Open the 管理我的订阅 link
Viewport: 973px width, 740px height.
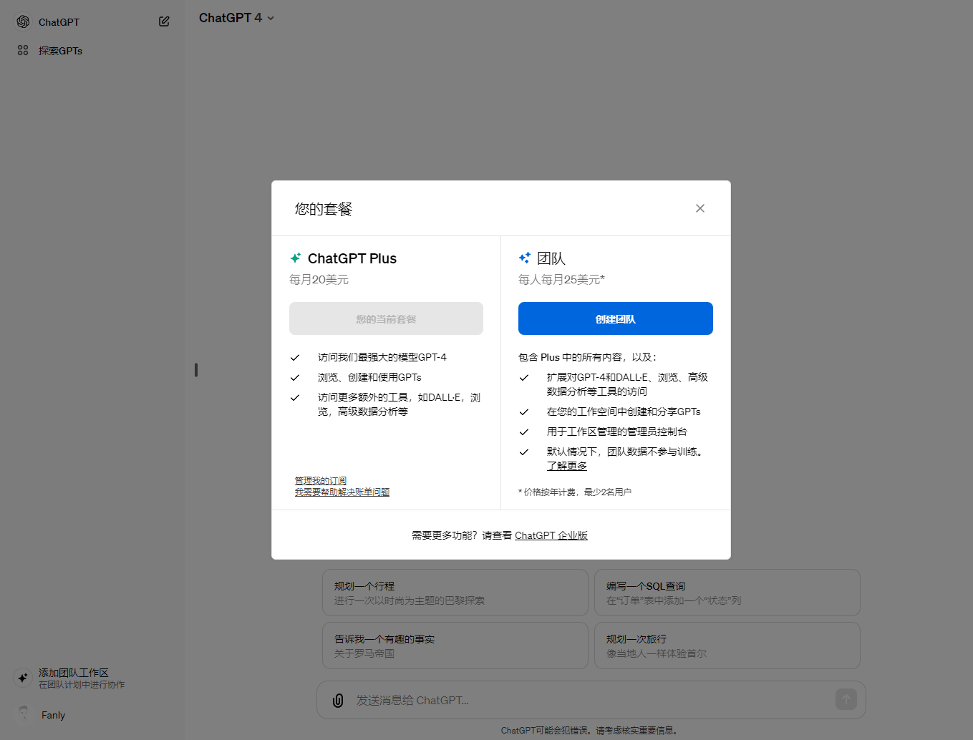coord(320,479)
